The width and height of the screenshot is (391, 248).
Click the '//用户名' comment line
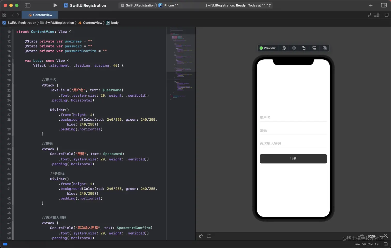click(x=49, y=80)
